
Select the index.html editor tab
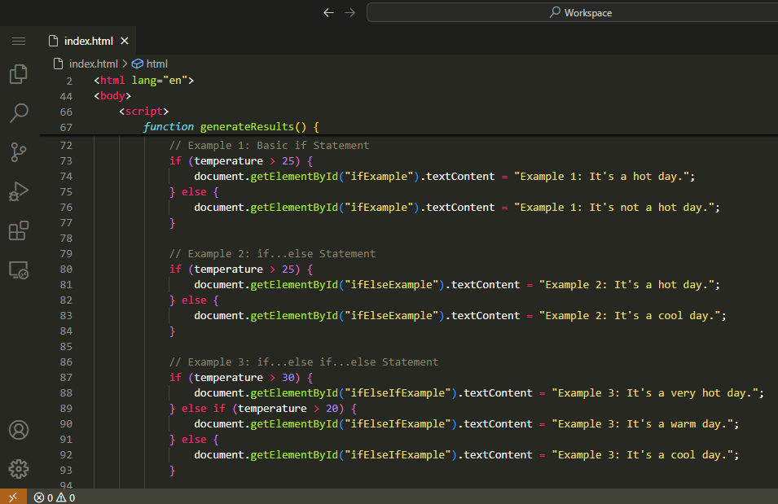tap(88, 41)
